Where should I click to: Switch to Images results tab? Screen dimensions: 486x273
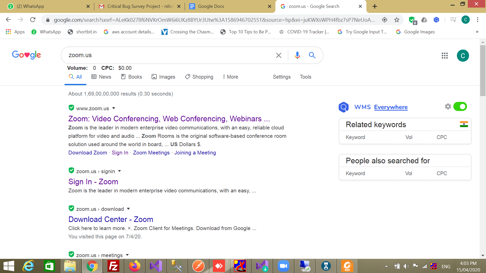[163, 77]
